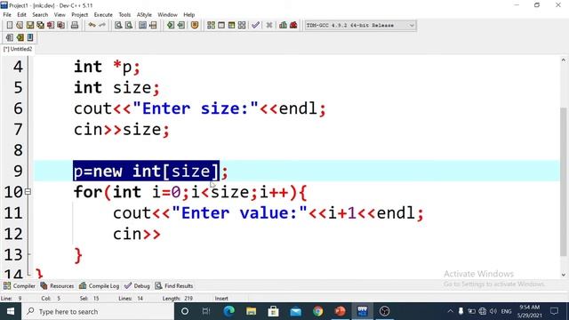Run the program with the Run icon
This screenshot has height=320, width=569.
pyautogui.click(x=221, y=25)
